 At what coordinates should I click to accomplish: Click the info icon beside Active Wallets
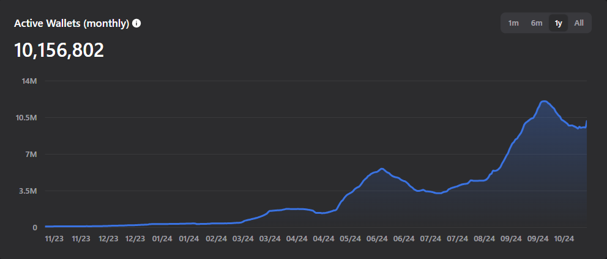tap(136, 23)
